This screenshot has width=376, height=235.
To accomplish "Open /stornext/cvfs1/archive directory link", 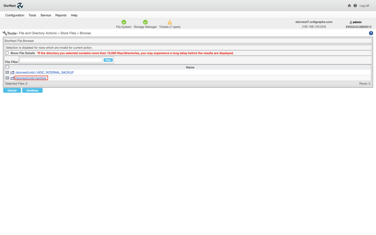I will point(31,78).
